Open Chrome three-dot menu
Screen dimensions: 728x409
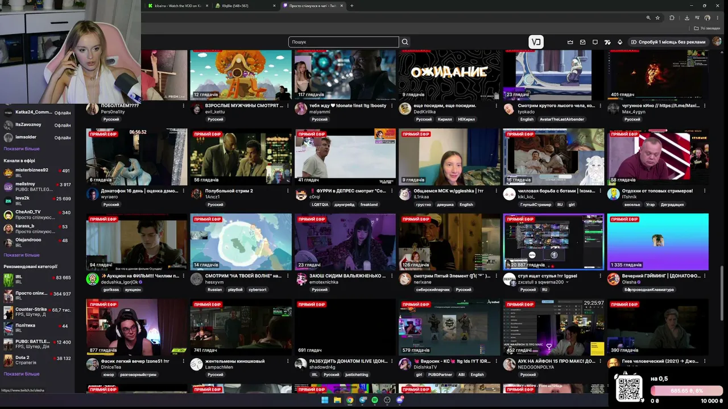(718, 18)
